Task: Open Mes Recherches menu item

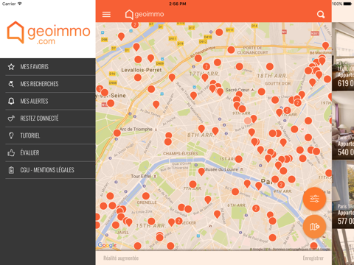Action: point(50,84)
